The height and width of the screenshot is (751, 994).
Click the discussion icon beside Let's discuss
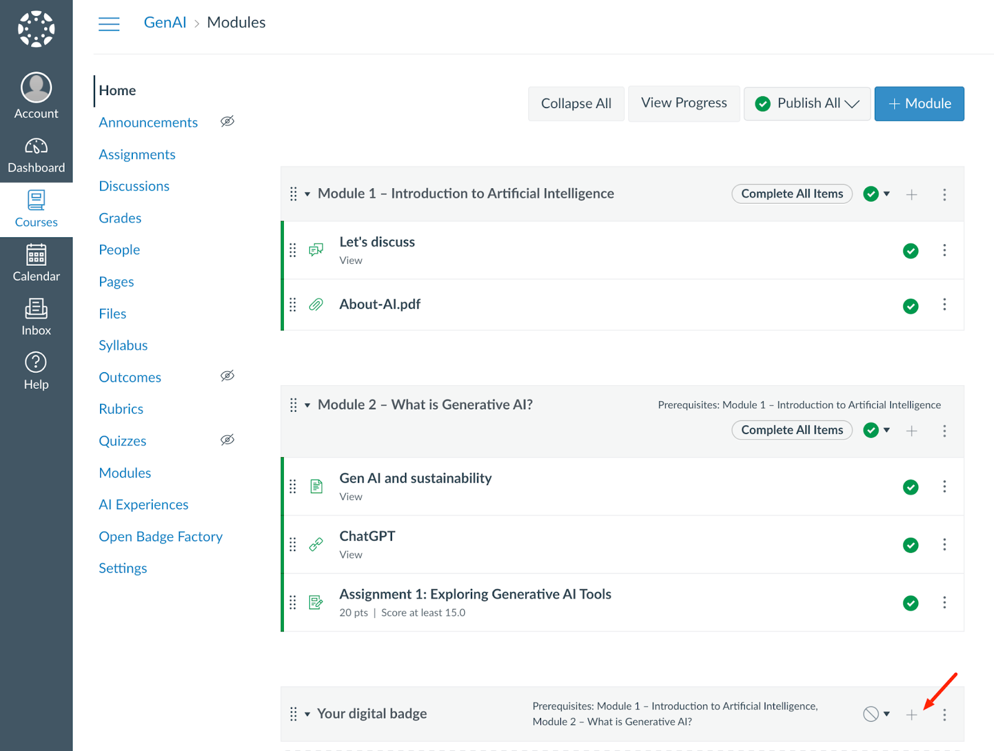[x=316, y=250]
